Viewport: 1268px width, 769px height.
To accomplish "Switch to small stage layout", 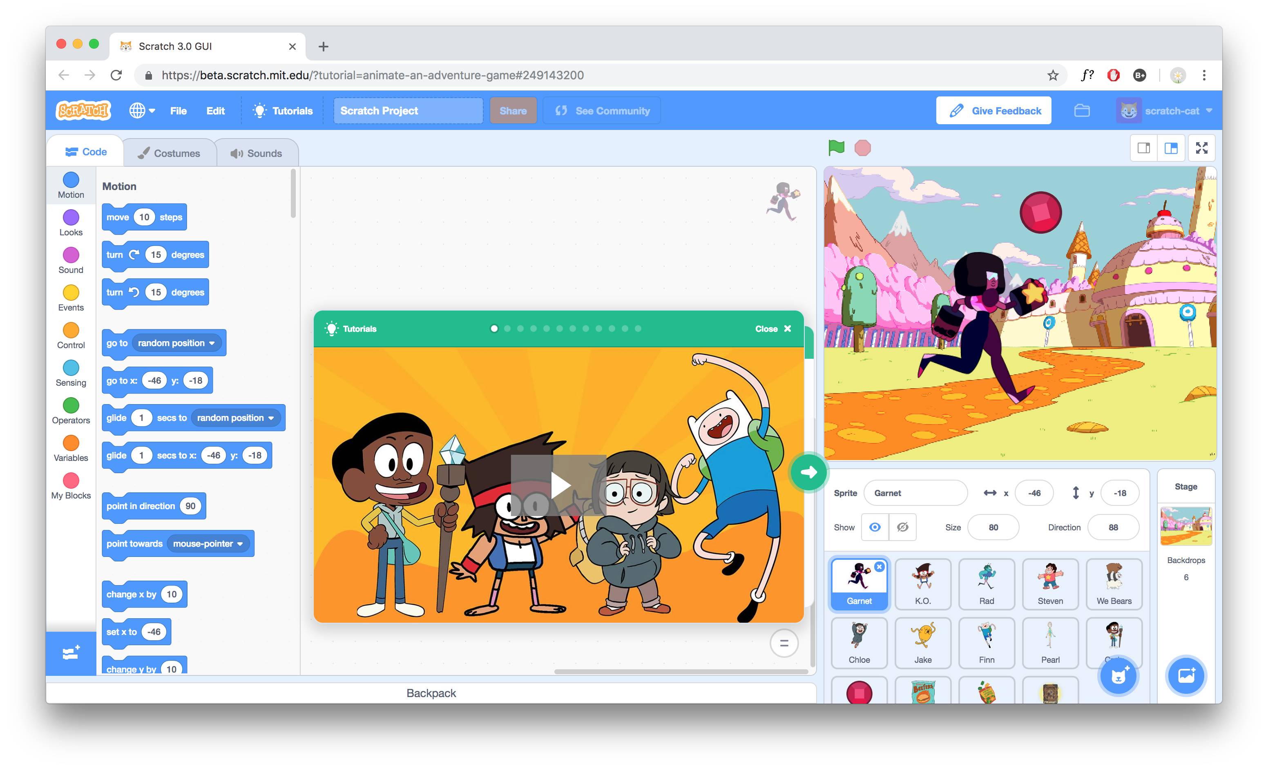I will (x=1143, y=148).
